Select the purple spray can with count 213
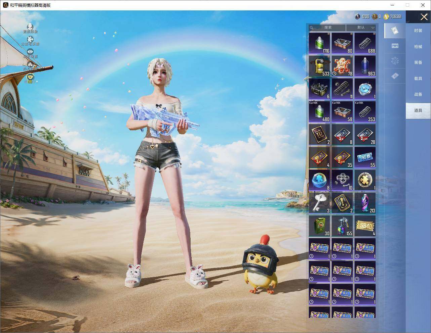This screenshot has height=333, width=431. 365,203
